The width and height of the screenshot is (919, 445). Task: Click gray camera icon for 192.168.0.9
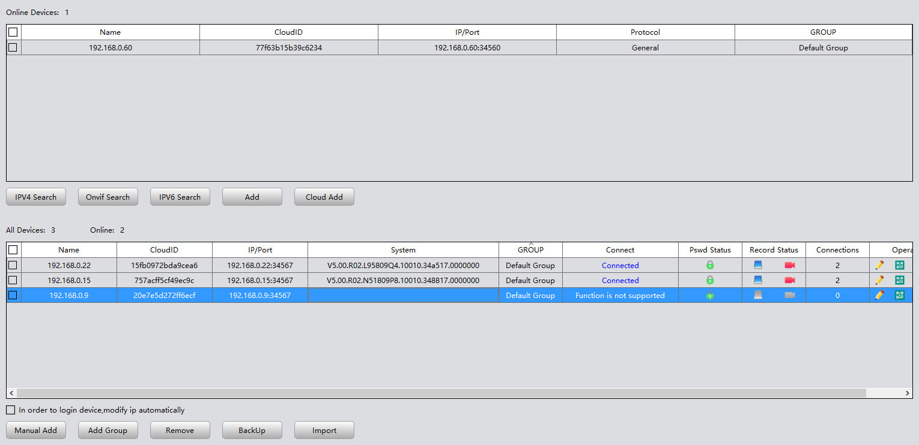coord(790,295)
